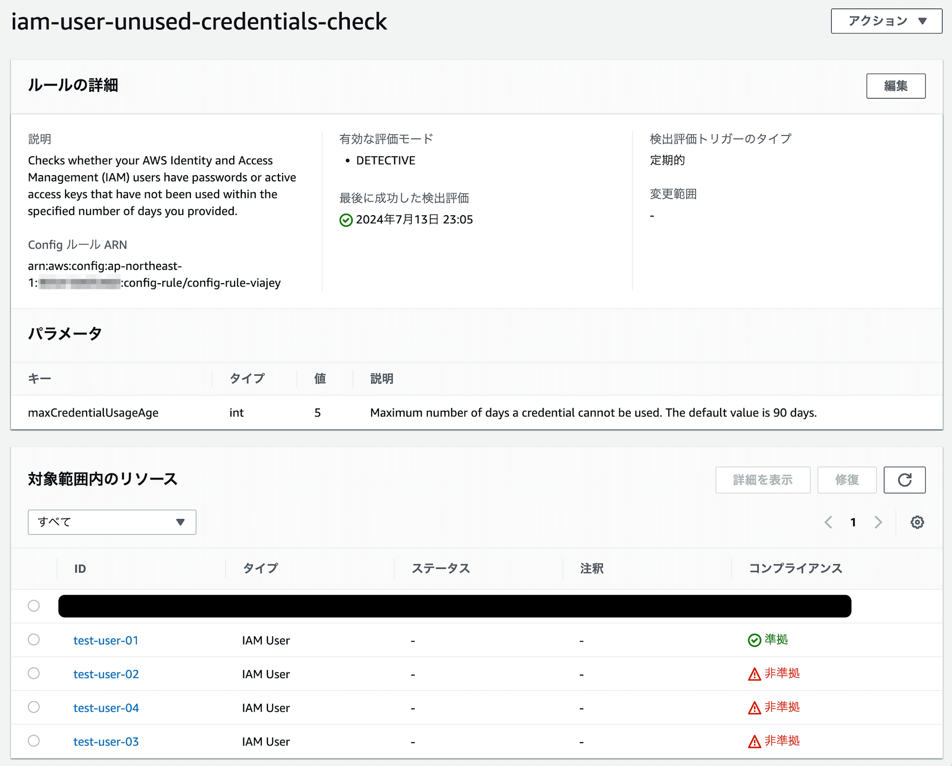Screen dimensions: 952x766
Task: Open the test-user-02 resource link
Action: tap(106, 674)
